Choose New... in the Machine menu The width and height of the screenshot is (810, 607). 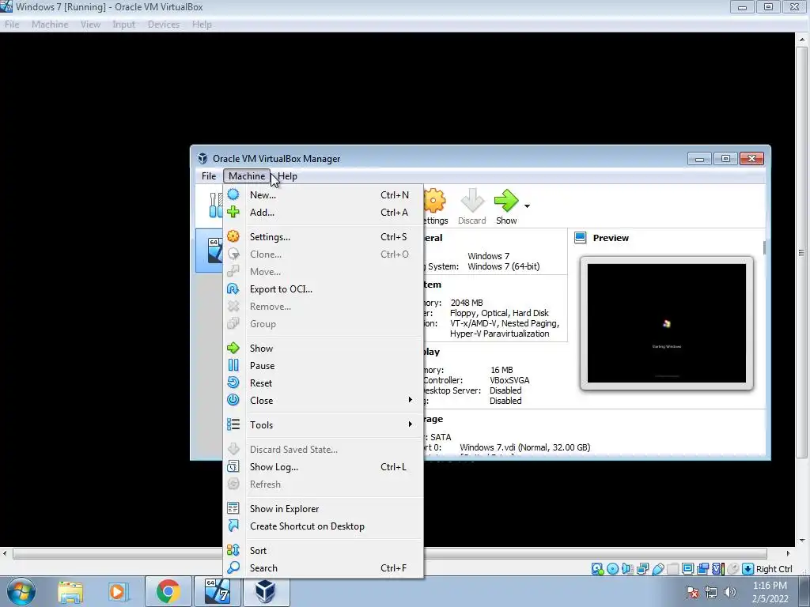coord(324,195)
